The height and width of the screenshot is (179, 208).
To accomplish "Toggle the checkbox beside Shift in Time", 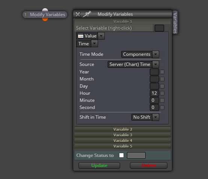I will coord(162,117).
